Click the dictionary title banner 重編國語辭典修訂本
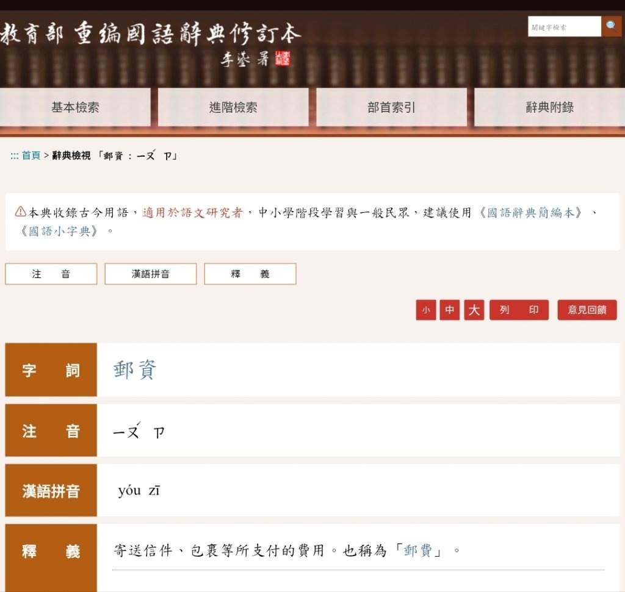Image resolution: width=625 pixels, height=592 pixels. (150, 34)
